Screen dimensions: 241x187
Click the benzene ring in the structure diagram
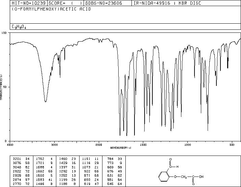tap(164, 177)
